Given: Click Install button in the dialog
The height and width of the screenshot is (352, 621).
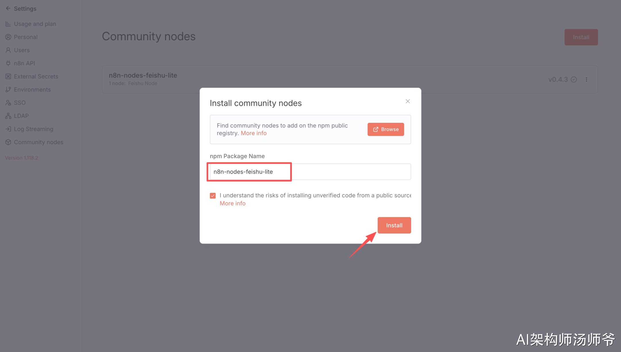Looking at the screenshot, I should click(394, 225).
